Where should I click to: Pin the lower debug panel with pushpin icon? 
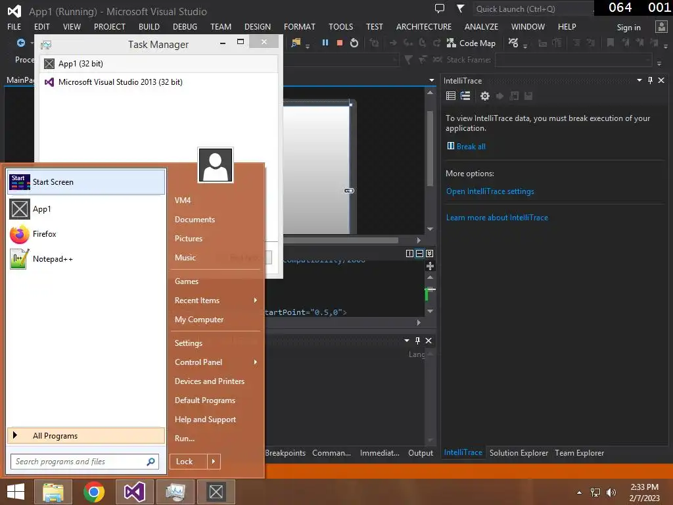coord(417,341)
